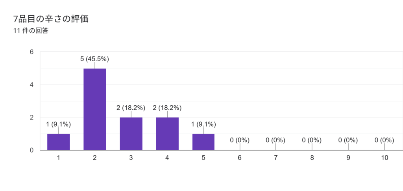Click the y-axis label 4
Image resolution: width=403 pixels, height=191 pixels.
[x=32, y=84]
